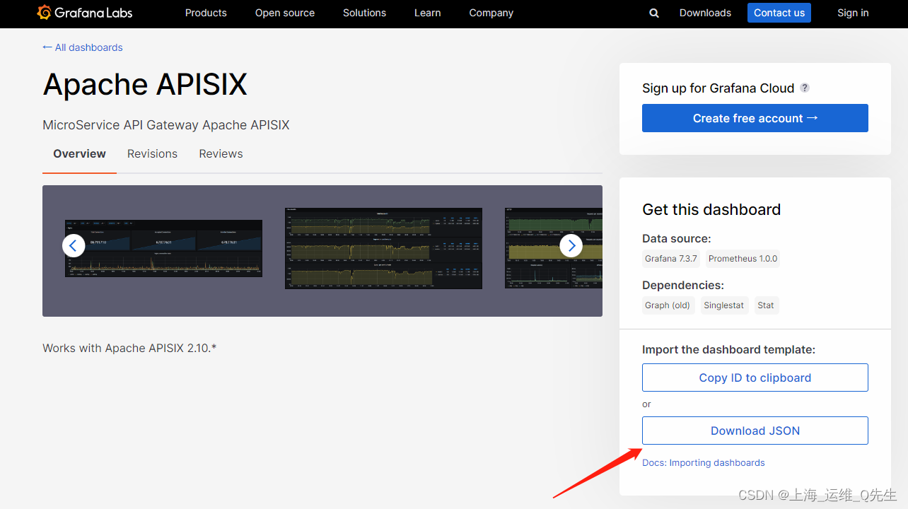Viewport: 908px width, 509px height.
Task: Click Copy ID to clipboard
Action: (x=755, y=378)
